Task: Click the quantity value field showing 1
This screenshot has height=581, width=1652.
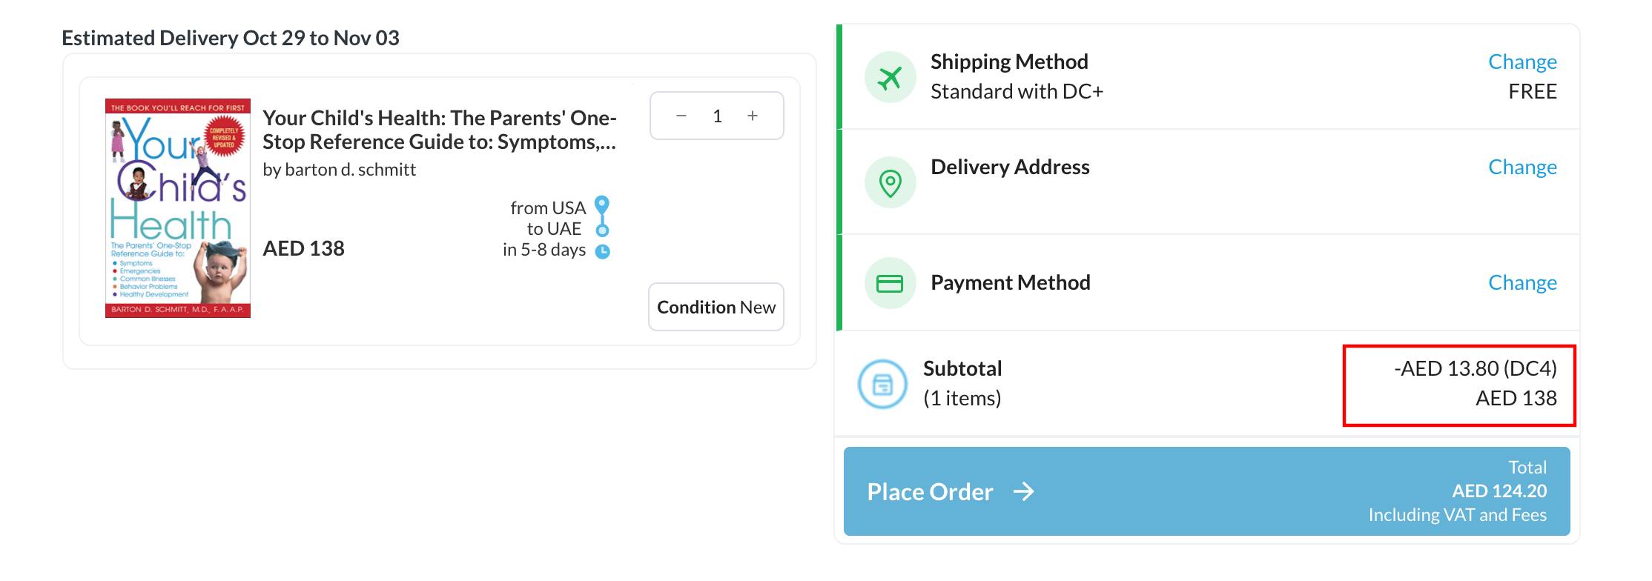Action: coord(717,116)
